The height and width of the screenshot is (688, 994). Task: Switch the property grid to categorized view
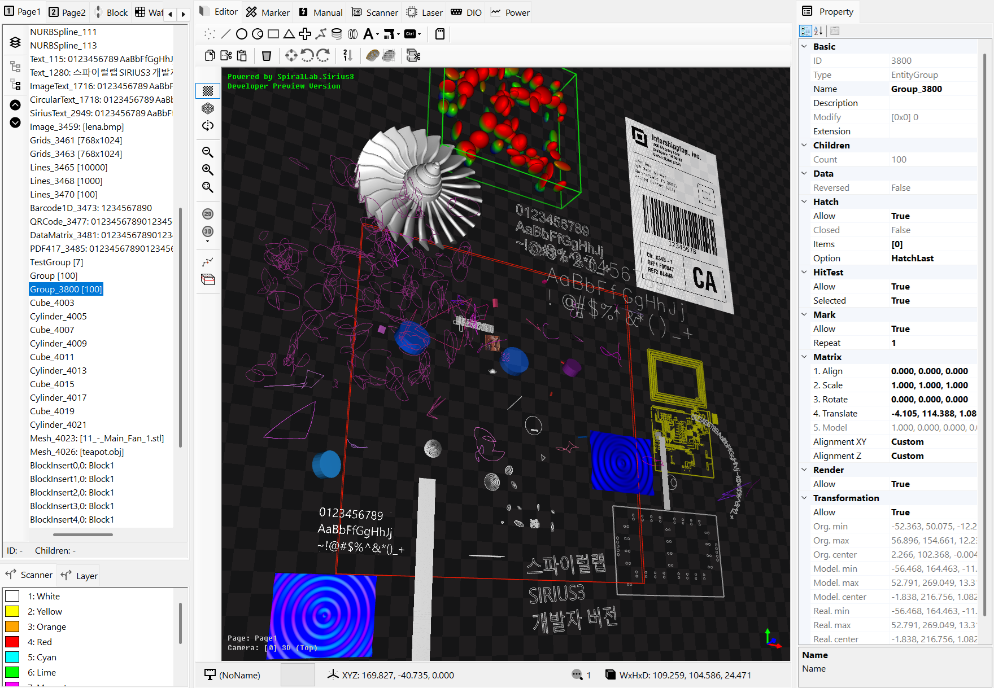coord(805,31)
